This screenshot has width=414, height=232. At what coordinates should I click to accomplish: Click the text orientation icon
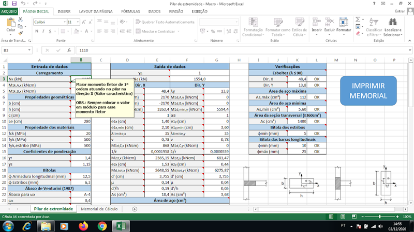[122, 22]
